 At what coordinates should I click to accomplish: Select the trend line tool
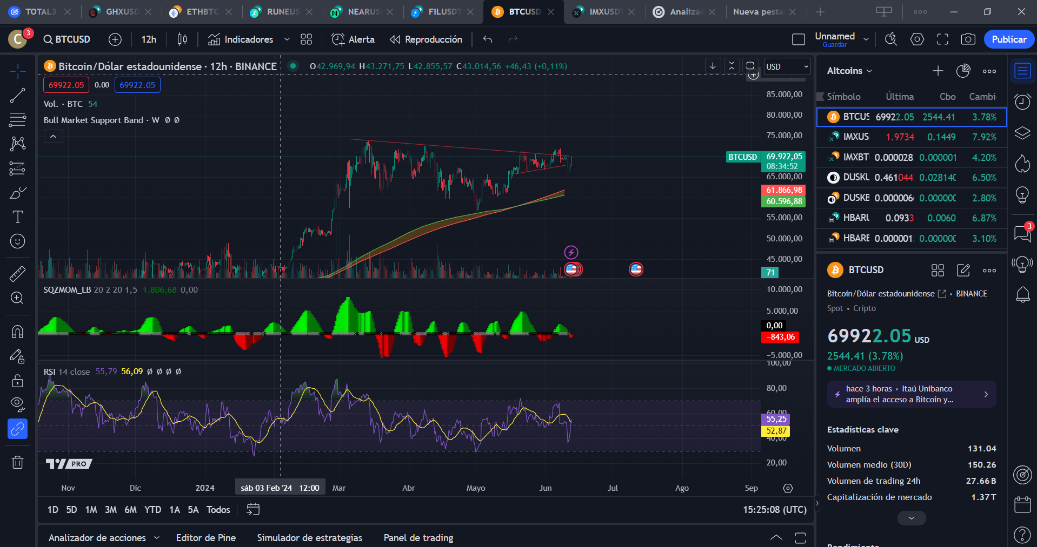coord(18,95)
